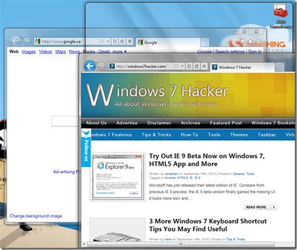
Task: Select the Windows 7 Hacker tab
Action: click(x=242, y=67)
